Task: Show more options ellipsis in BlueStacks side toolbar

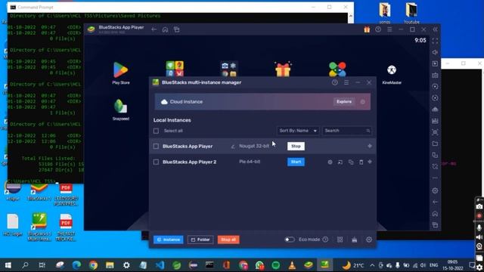Action: (436, 178)
